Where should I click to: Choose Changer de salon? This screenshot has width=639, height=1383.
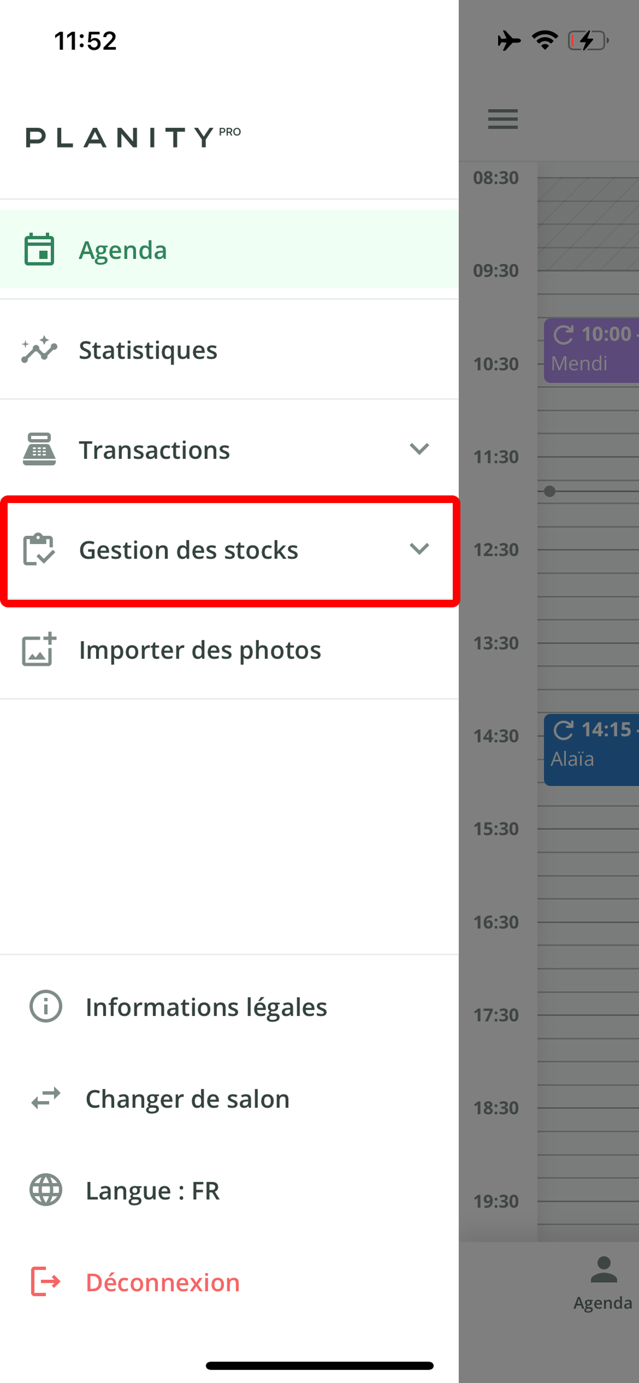(187, 1099)
